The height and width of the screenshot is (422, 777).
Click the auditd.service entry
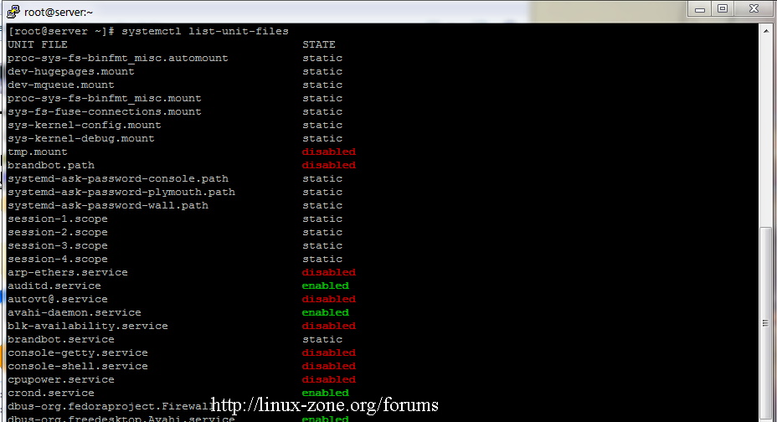click(x=54, y=286)
